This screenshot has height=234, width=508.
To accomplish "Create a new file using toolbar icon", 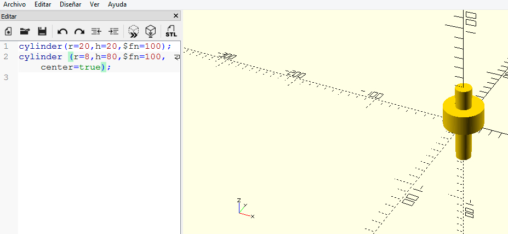I will click(8, 31).
